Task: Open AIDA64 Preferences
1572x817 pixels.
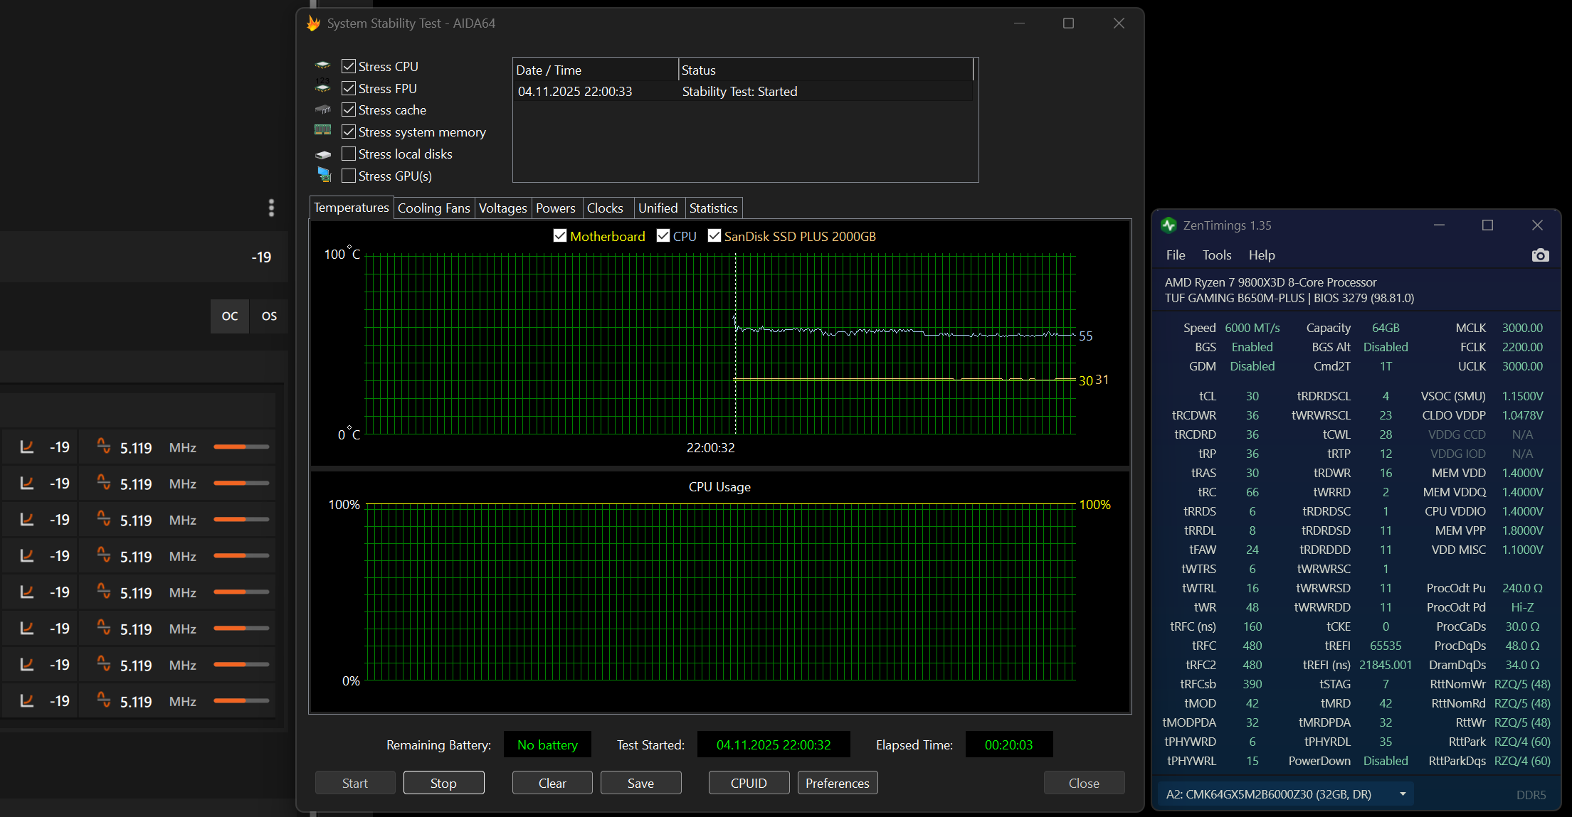Action: pyautogui.click(x=838, y=783)
